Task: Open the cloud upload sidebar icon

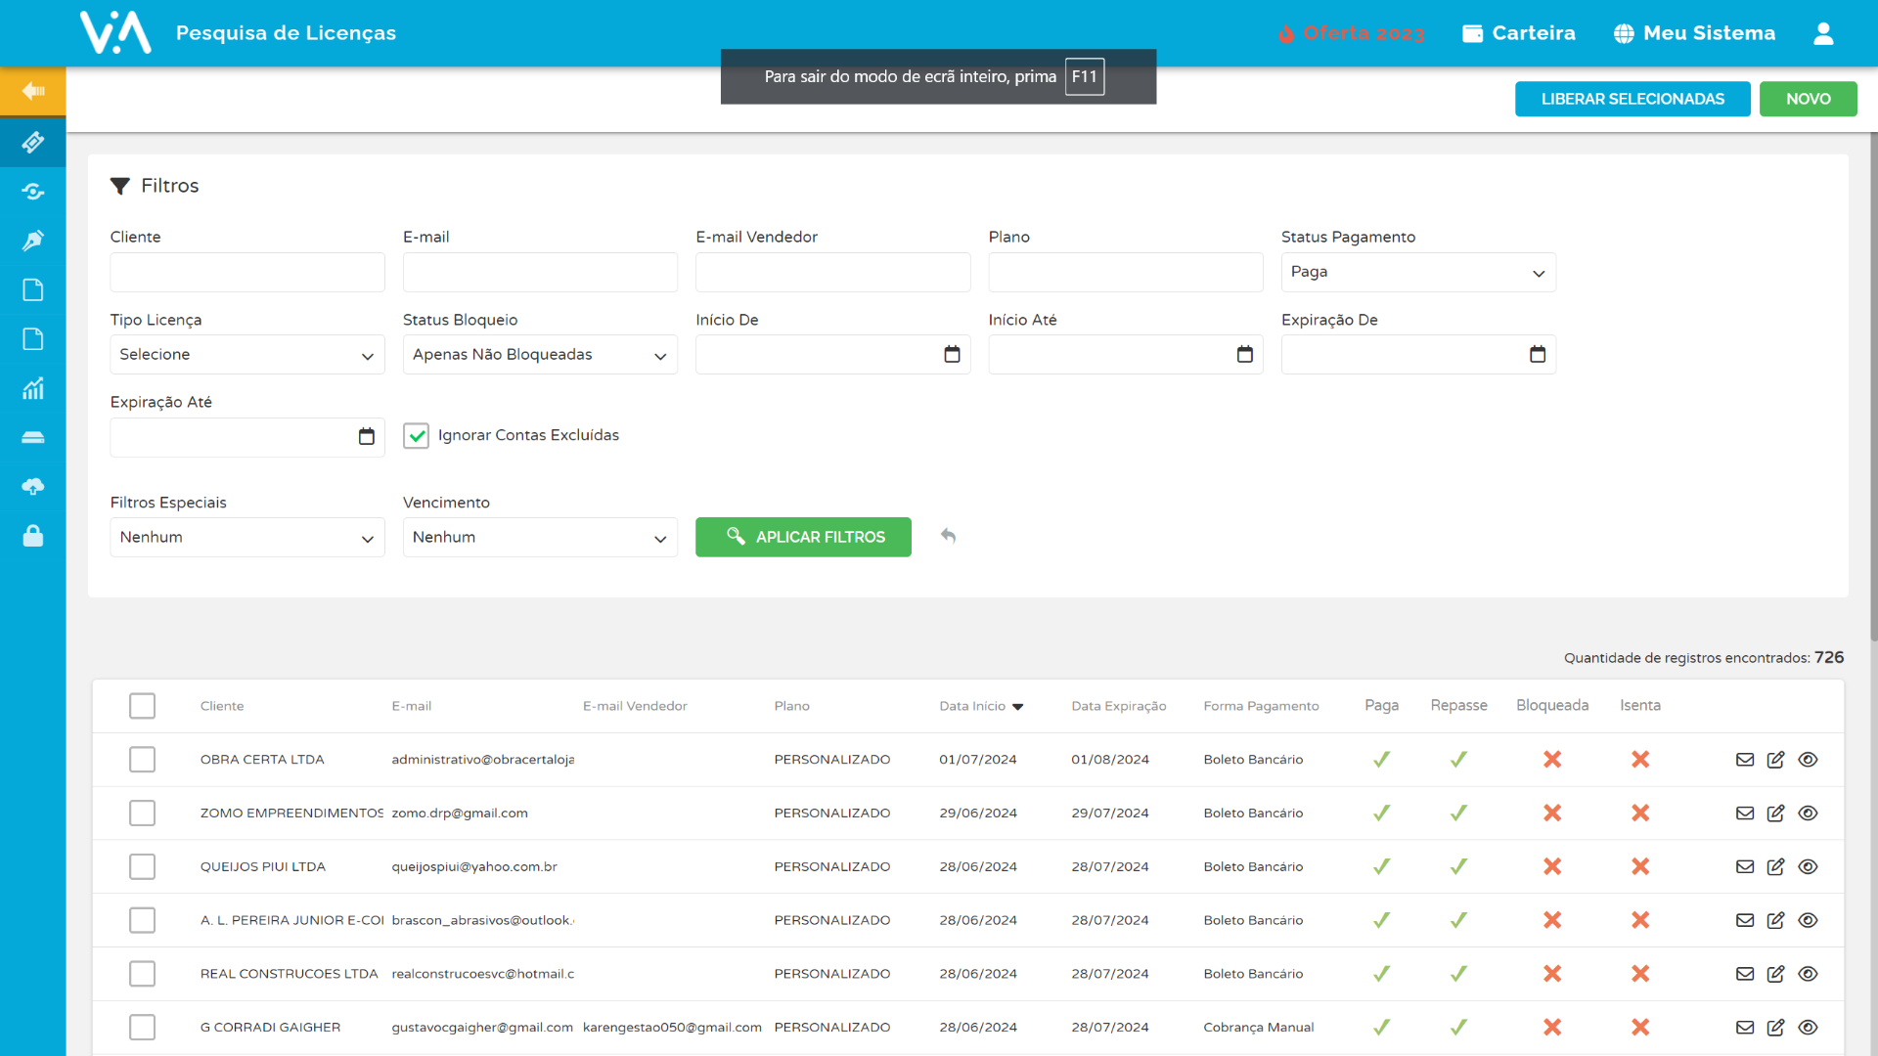Action: click(x=33, y=486)
